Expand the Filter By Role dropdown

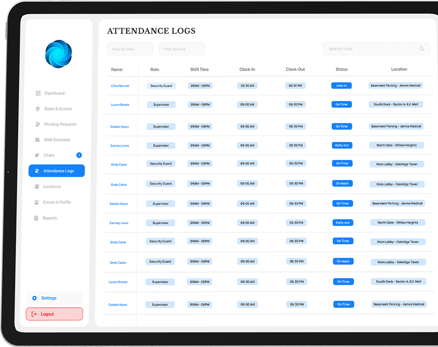click(182, 49)
